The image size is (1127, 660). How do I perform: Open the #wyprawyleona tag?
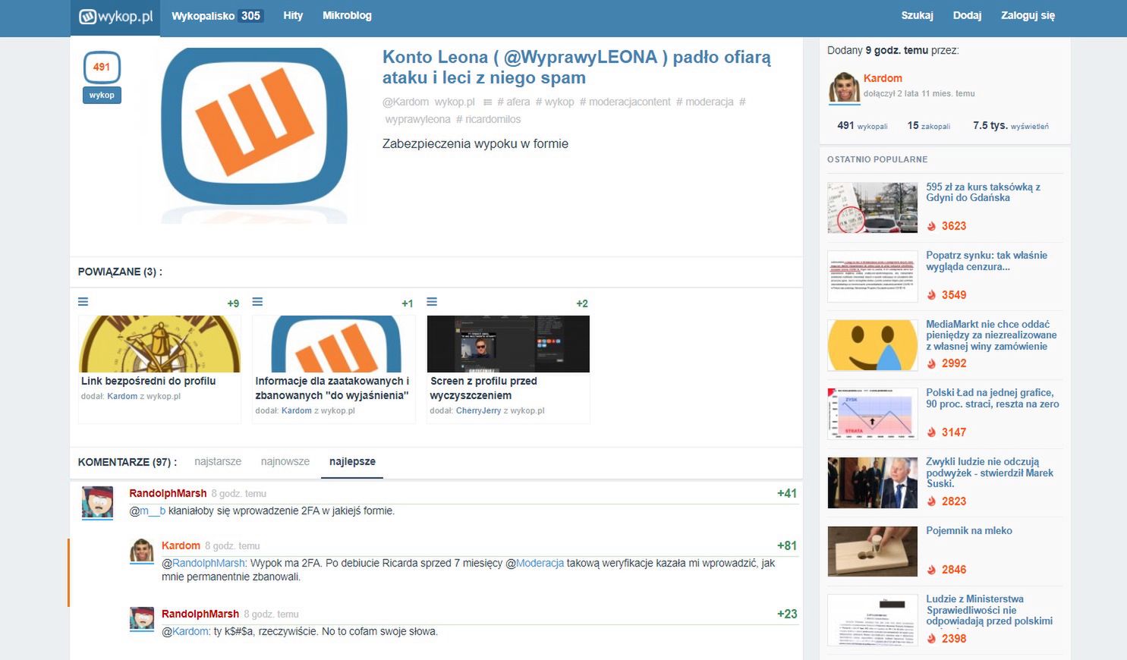(417, 119)
